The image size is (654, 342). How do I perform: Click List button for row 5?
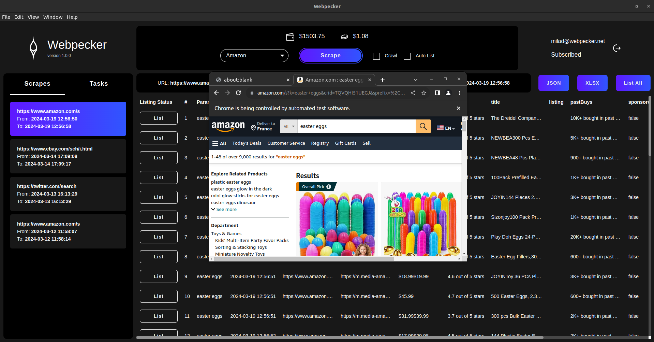click(x=159, y=197)
